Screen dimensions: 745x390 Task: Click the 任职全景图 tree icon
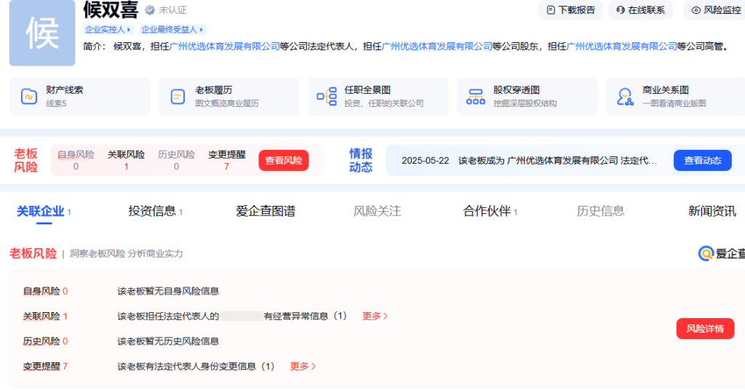(x=327, y=97)
